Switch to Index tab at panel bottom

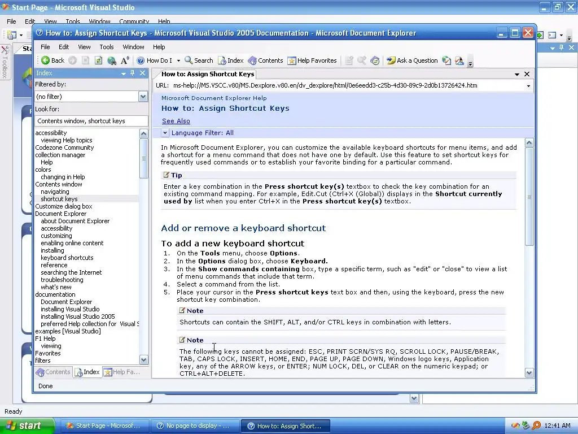click(x=87, y=372)
